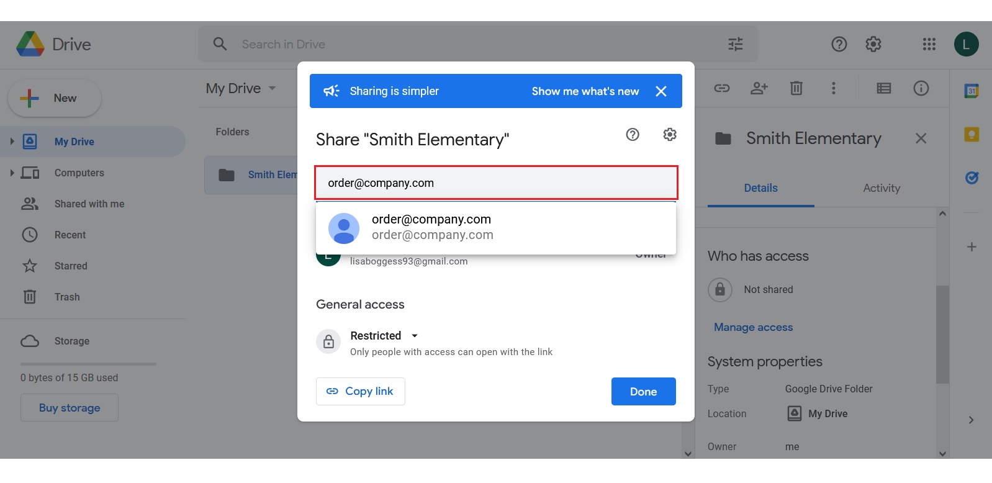The image size is (992, 483).
Task: Close the Smith Elementary details panel
Action: coord(921,138)
